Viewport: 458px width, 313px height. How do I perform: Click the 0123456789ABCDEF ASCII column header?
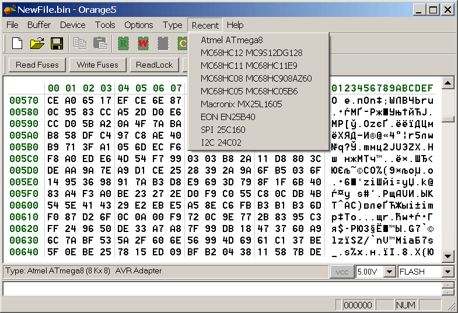382,88
